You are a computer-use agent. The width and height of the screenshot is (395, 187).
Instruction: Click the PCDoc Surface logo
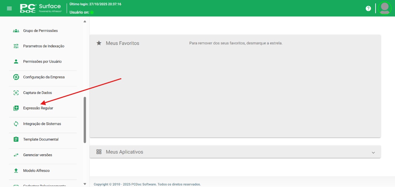click(41, 8)
